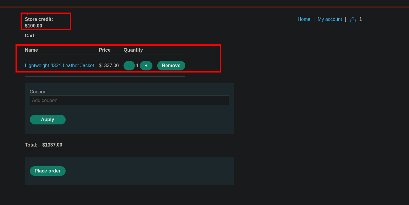Remove the leather jacket from cart
The width and height of the screenshot is (409, 205).
(171, 66)
